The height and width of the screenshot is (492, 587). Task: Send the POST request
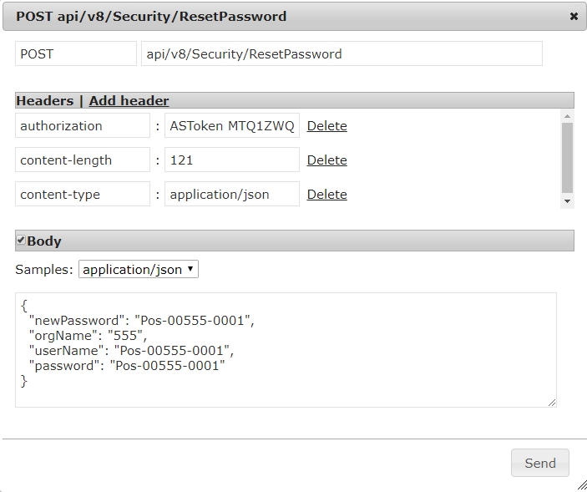(540, 463)
